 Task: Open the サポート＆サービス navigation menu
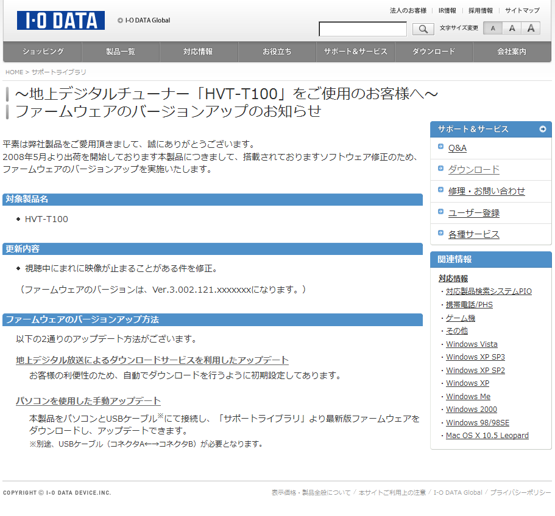(355, 52)
